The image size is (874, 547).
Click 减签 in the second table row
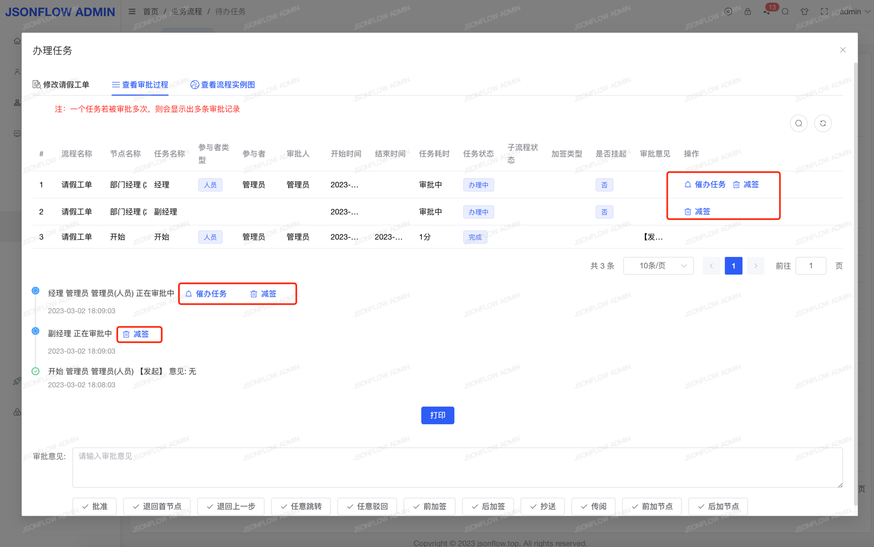[x=697, y=212]
